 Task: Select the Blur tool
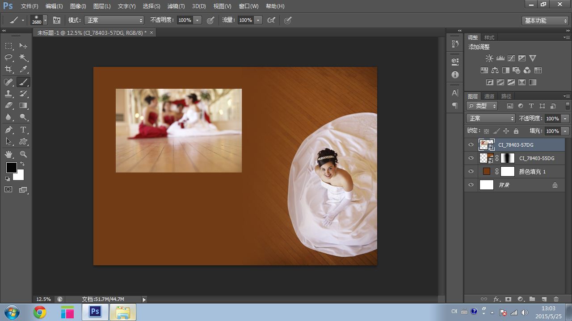[x=8, y=117]
